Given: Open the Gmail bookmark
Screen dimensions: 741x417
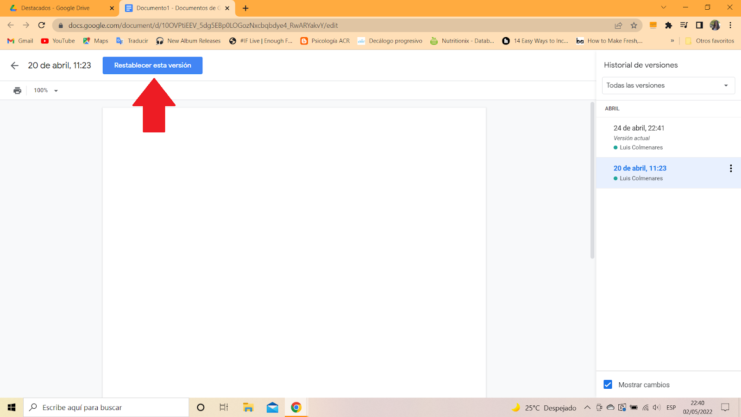Looking at the screenshot, I should pyautogui.click(x=20, y=41).
